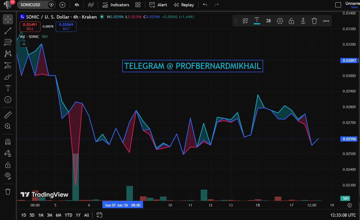Open the Indicators dialog
This screenshot has width=360, height=220.
click(x=115, y=5)
